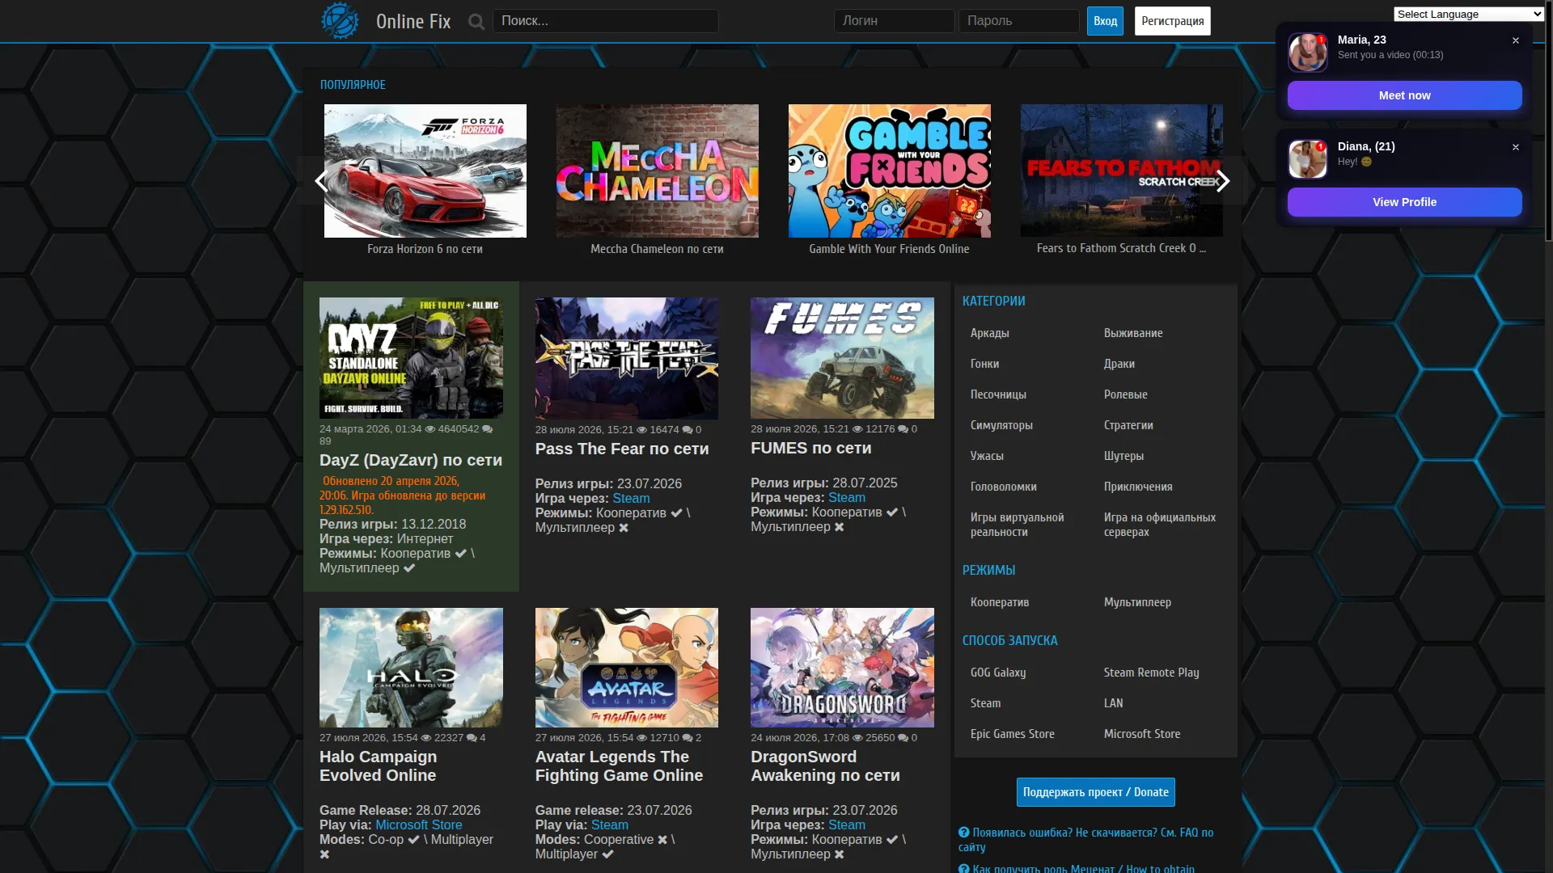The width and height of the screenshot is (1553, 873).
Task: Click the Meet now button
Action: point(1405,95)
